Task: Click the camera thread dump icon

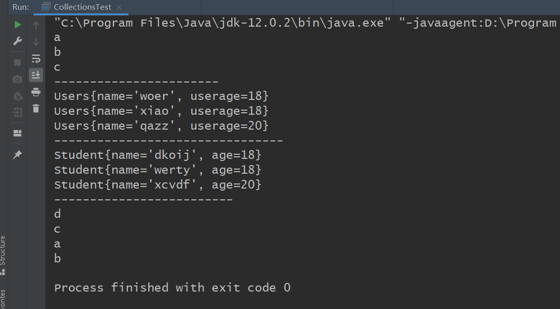Action: tap(17, 79)
